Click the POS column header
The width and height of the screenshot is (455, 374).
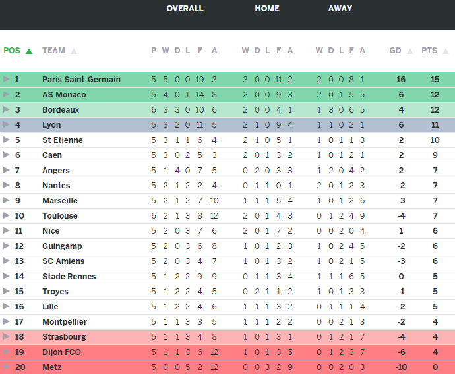pos(12,51)
